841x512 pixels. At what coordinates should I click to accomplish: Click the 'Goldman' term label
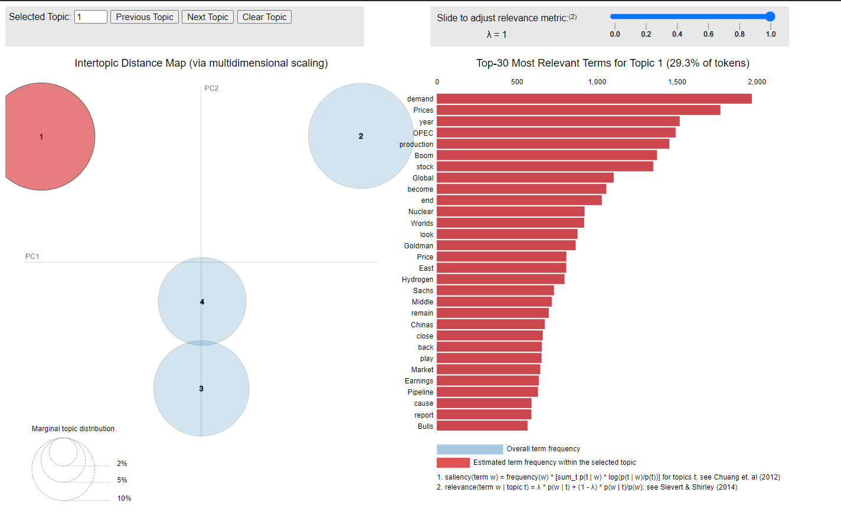(418, 245)
